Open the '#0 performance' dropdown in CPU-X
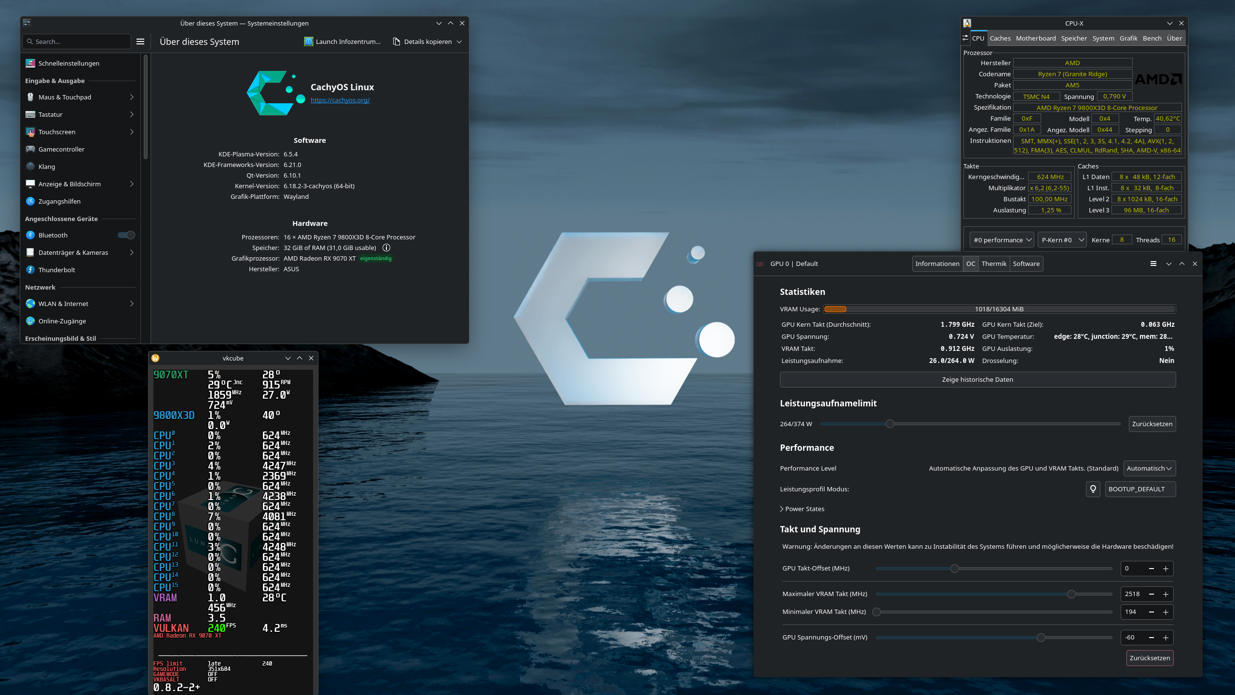The image size is (1235, 695). coord(1002,240)
